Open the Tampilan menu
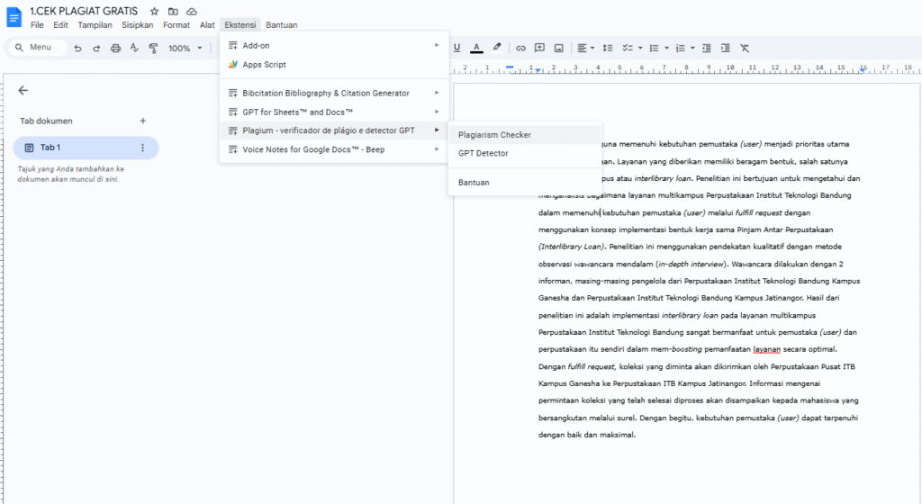Viewport: 922px width, 504px height. coord(95,25)
